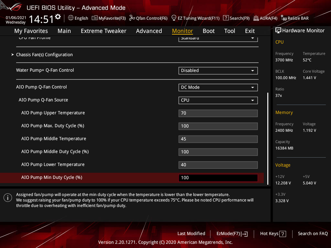This screenshot has width=331, height=248.
Task: Click the 01/06/2021 Wednesday date
Action: (x=16, y=20)
